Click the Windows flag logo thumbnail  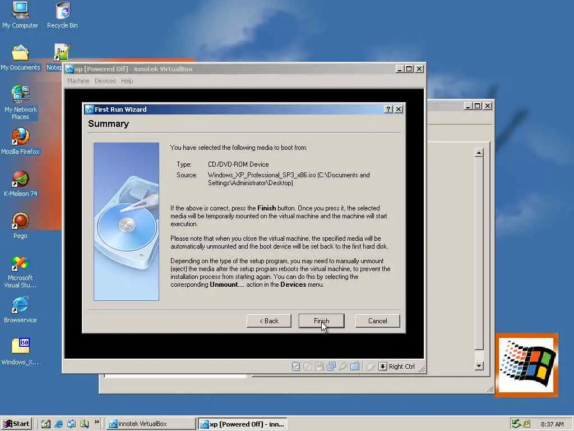527,365
